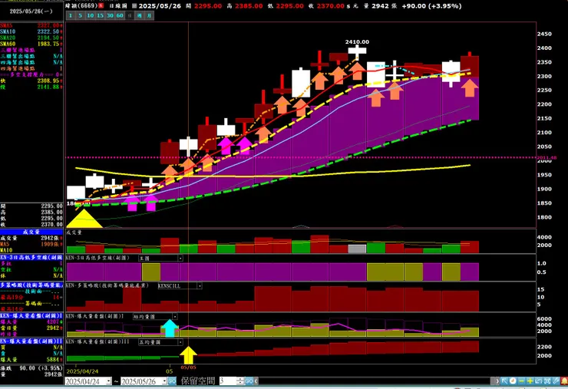Click the 2410.00 high price label
Viewport: 568px width, 389px height.
pos(357,42)
